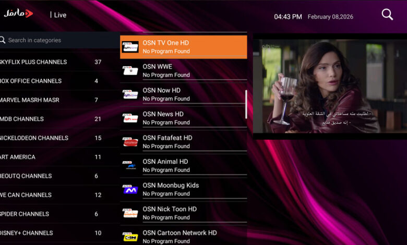Viewport: 407px width, 245px height.
Task: Click the channel list scrollbar
Action: [246, 104]
